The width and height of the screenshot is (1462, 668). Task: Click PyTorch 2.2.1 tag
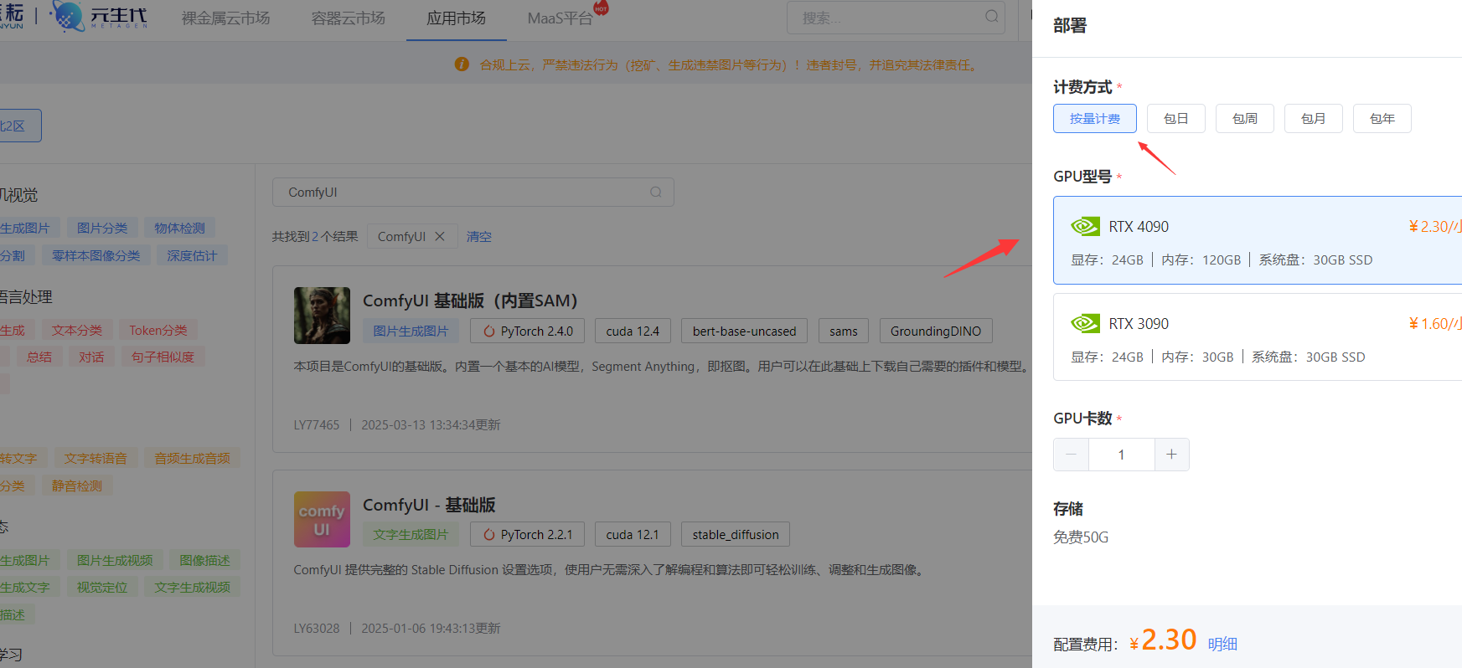[x=527, y=534]
